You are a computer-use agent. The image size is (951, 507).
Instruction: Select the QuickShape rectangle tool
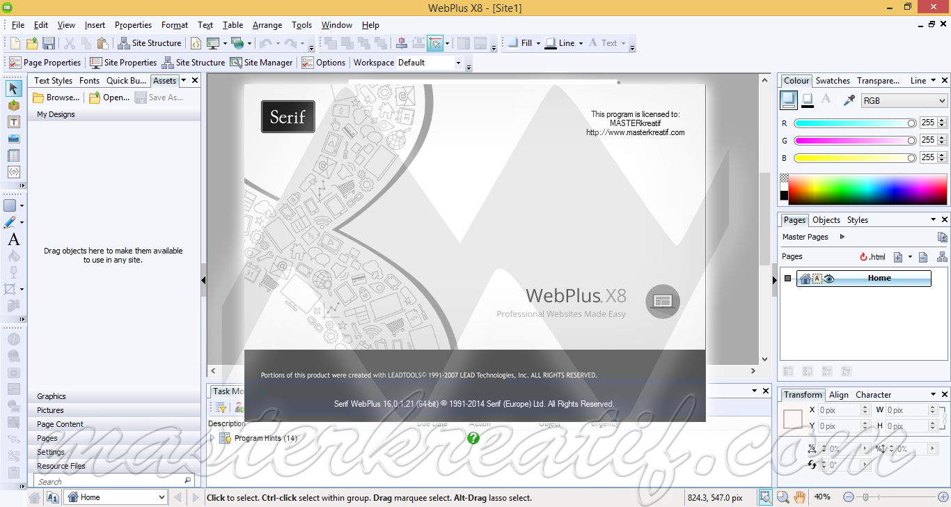tap(10, 205)
